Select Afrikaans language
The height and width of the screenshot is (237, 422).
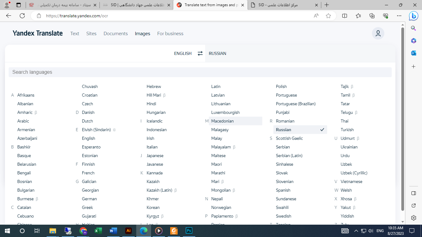pyautogui.click(x=26, y=95)
